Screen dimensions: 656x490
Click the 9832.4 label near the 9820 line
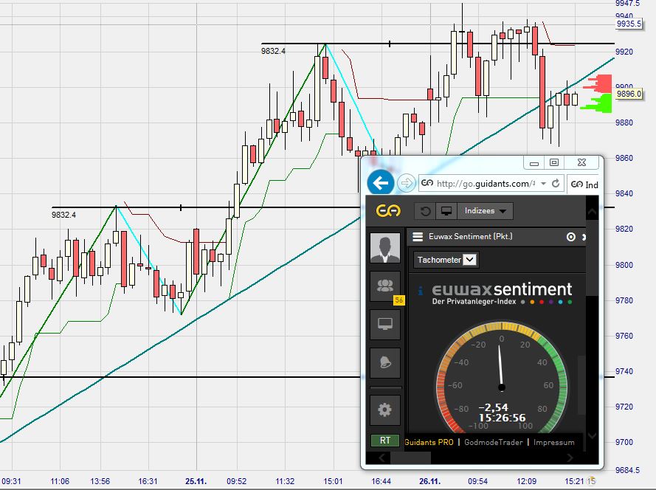pos(63,215)
